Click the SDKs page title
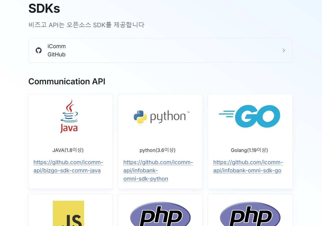 point(44,8)
